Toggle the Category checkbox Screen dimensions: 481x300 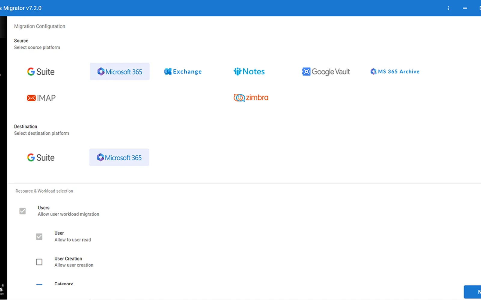coord(39,284)
